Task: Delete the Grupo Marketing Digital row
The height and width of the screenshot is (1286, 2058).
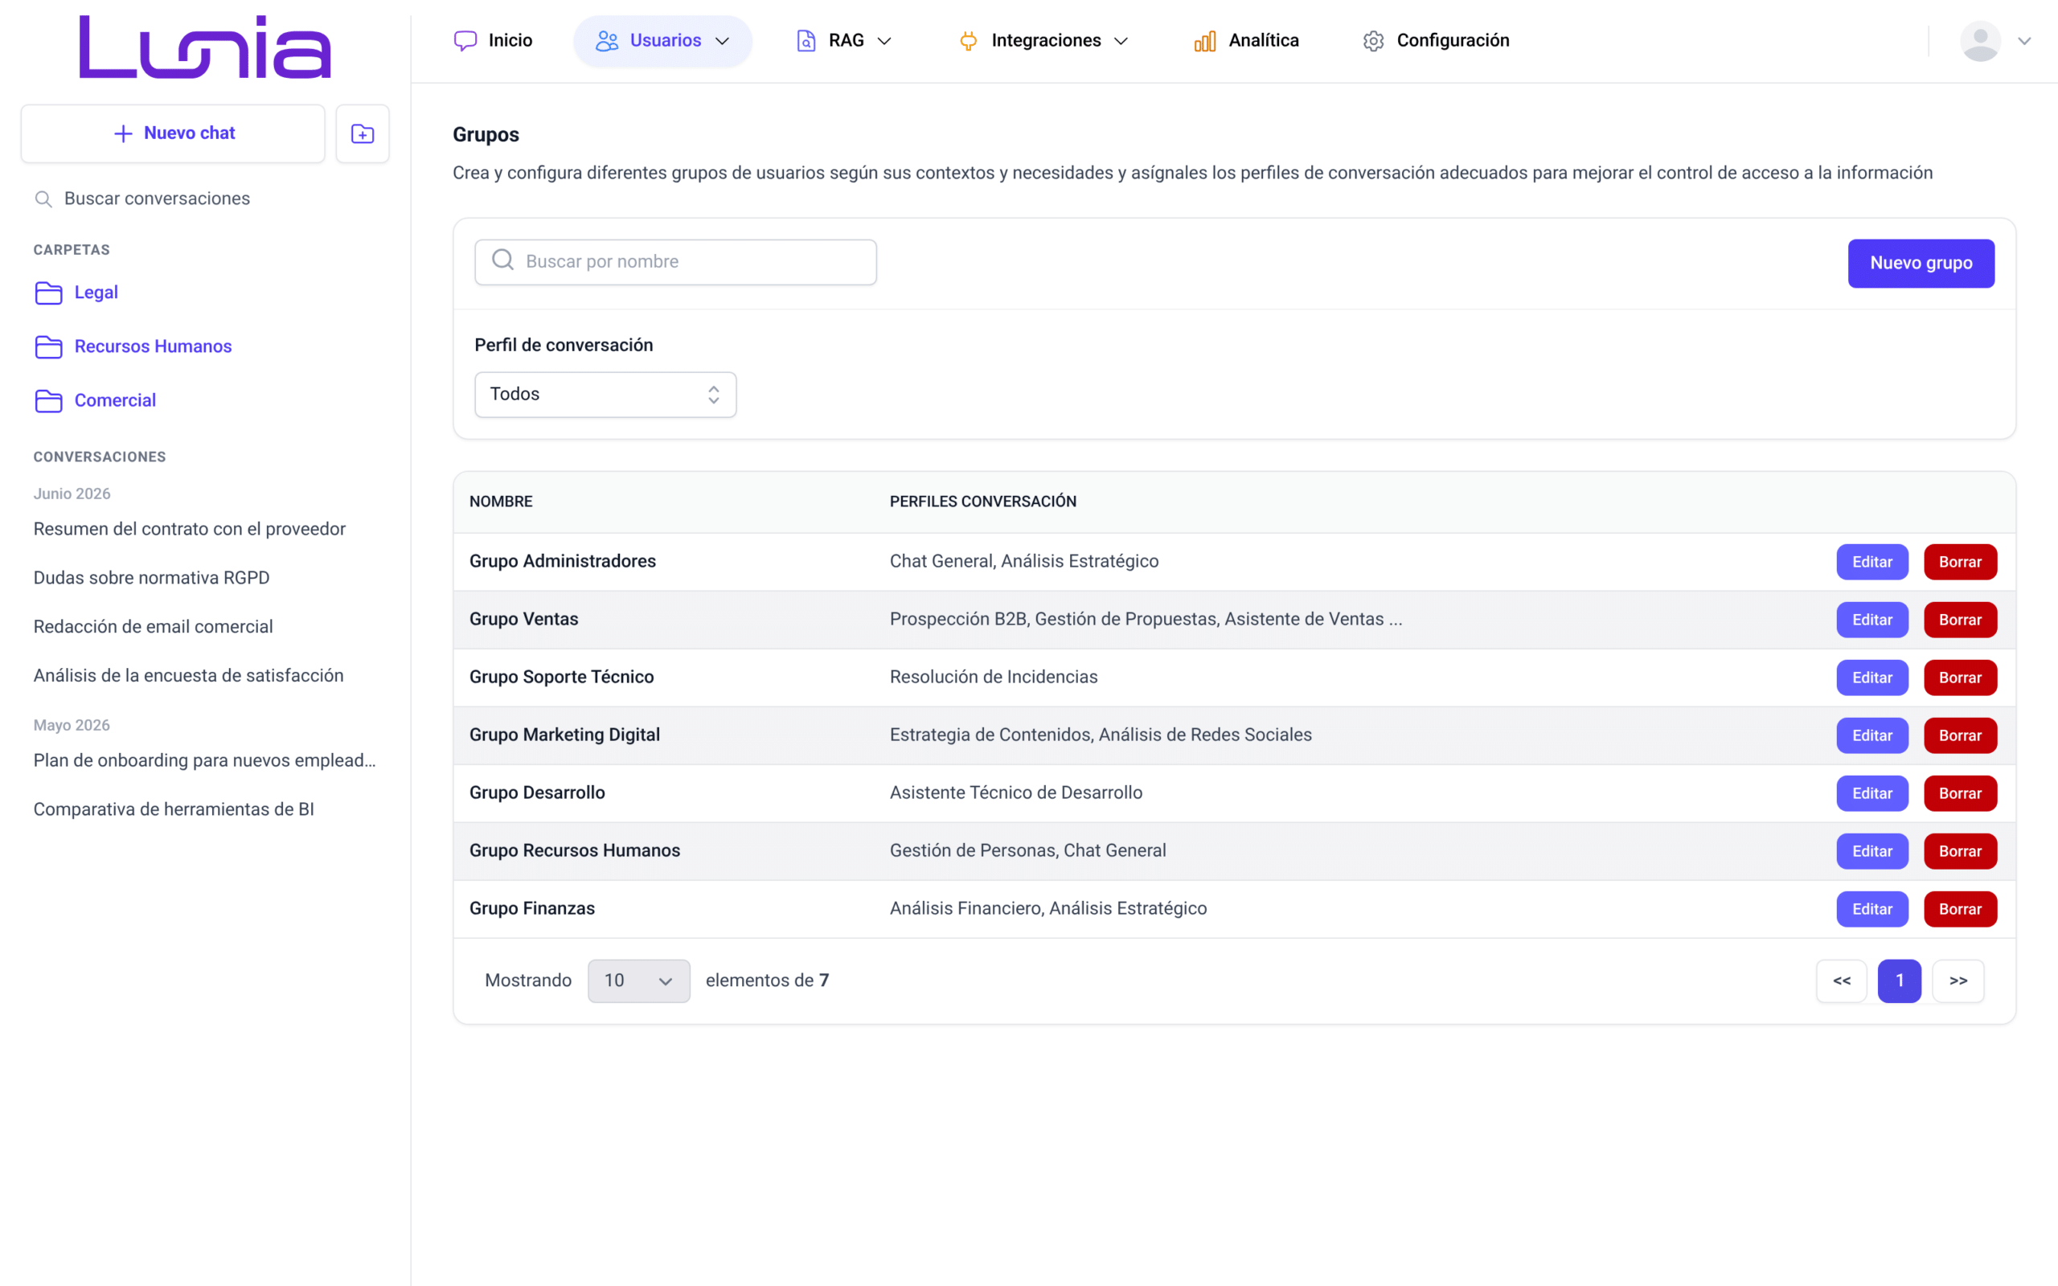Action: pos(1959,735)
